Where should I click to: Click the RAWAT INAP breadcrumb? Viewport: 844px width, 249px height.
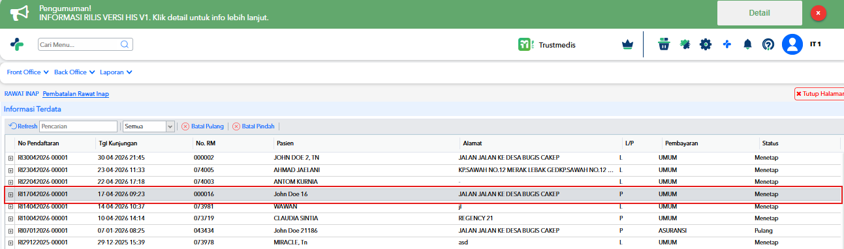click(22, 94)
